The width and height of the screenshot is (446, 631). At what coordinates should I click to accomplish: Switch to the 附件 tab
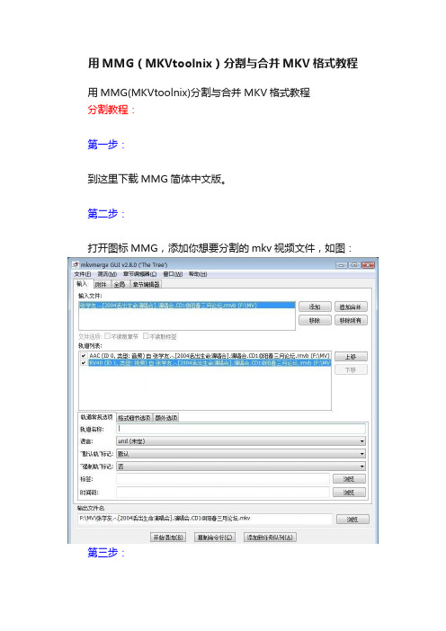tap(101, 285)
